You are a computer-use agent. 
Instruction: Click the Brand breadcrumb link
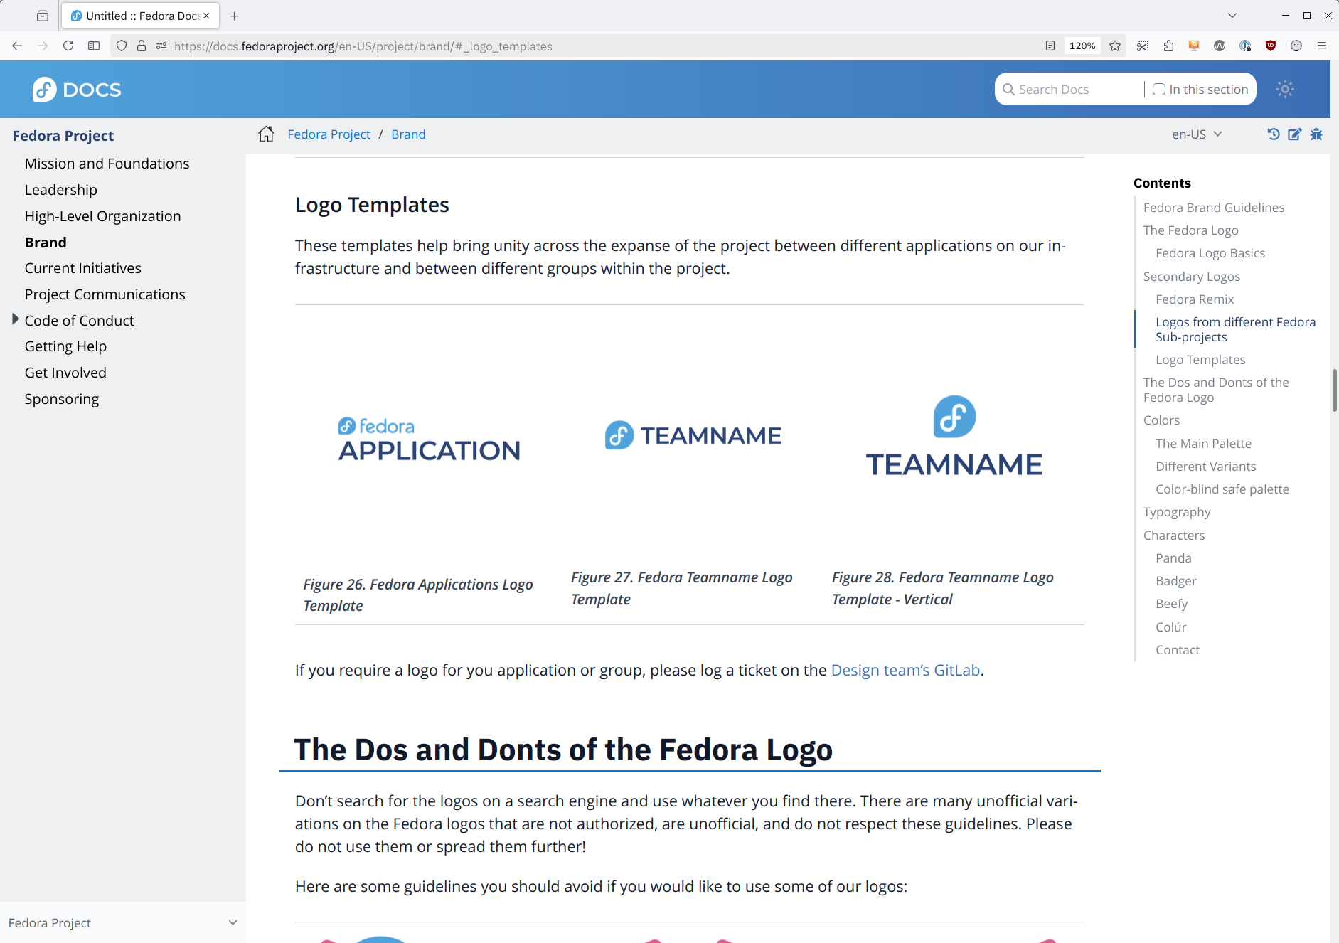(x=408, y=134)
